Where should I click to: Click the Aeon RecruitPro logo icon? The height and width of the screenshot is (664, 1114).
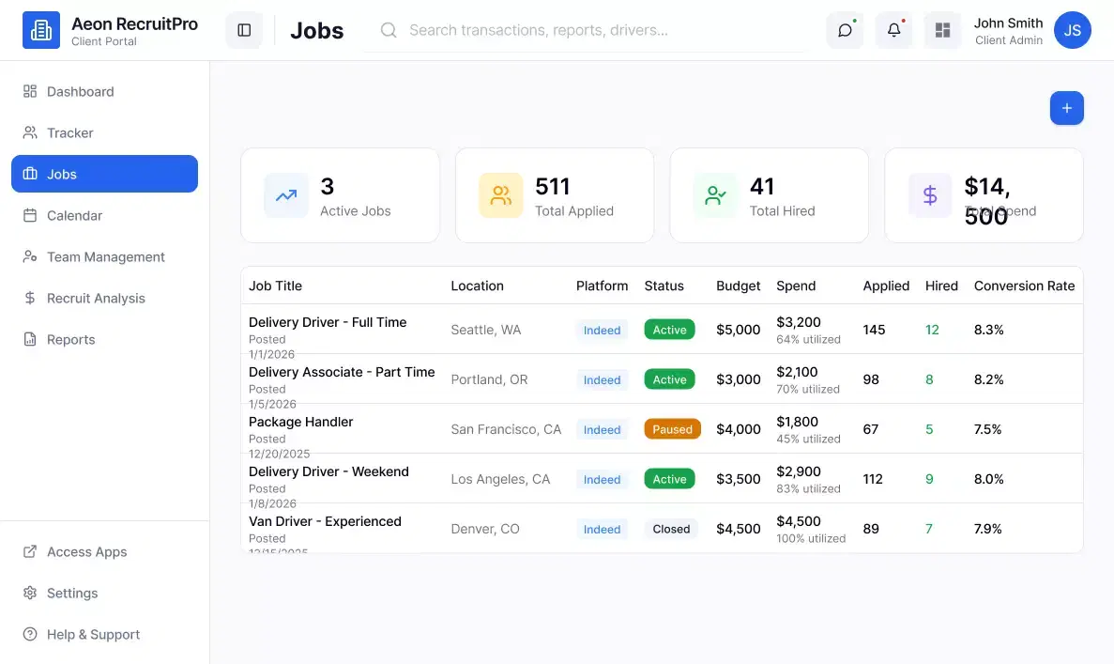(41, 30)
